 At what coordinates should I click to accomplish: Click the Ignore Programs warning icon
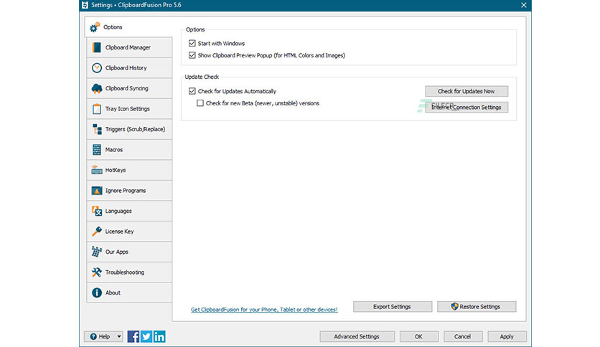point(97,191)
